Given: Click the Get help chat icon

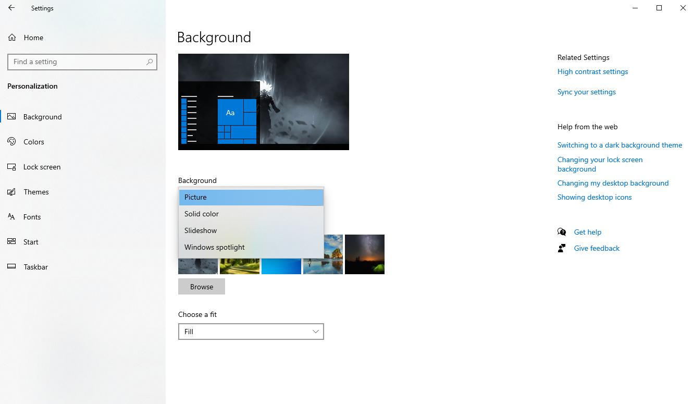Looking at the screenshot, I should 562,232.
